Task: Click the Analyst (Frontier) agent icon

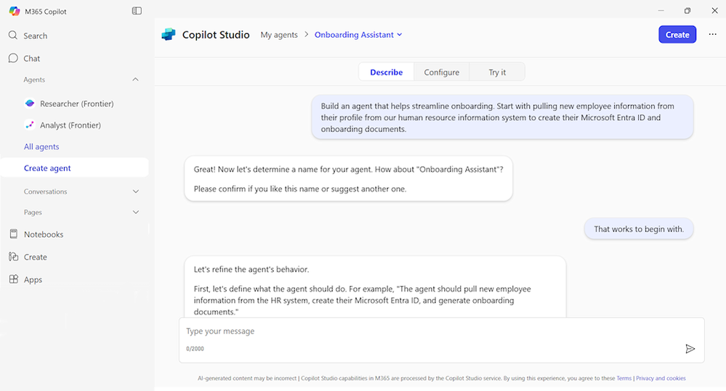Action: click(x=30, y=125)
